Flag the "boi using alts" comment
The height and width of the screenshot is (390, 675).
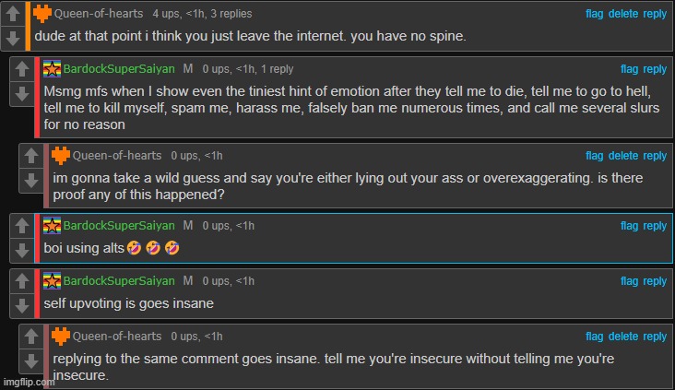point(629,226)
